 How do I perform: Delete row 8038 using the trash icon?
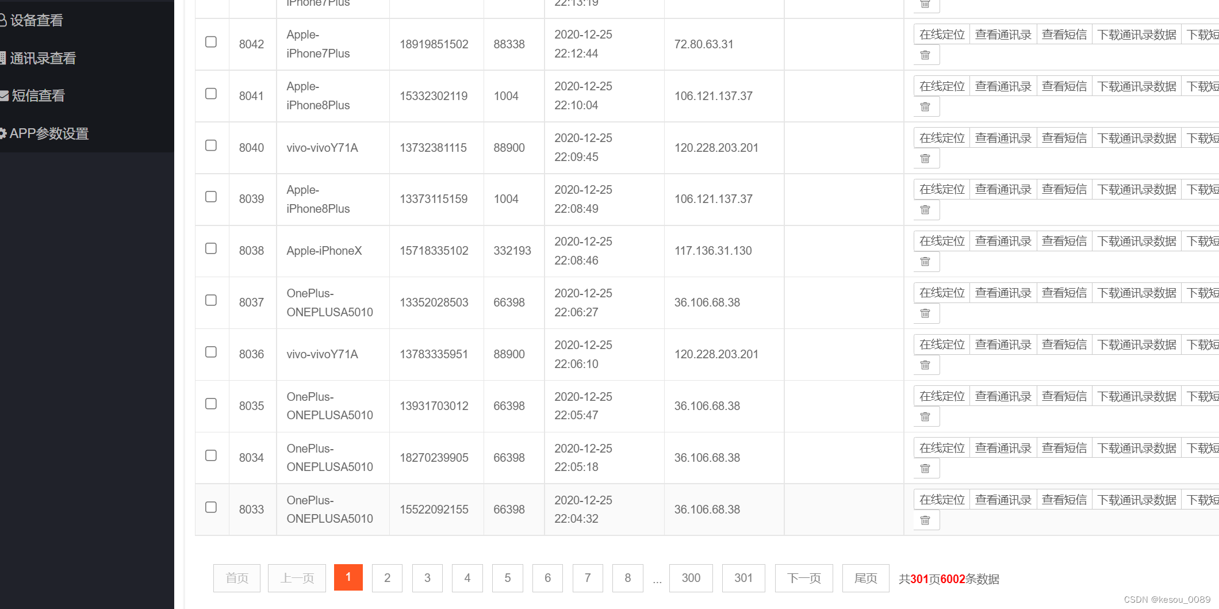point(926,262)
